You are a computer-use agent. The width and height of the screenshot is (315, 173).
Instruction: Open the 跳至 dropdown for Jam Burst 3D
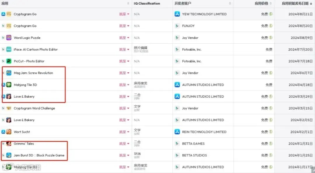point(124,155)
